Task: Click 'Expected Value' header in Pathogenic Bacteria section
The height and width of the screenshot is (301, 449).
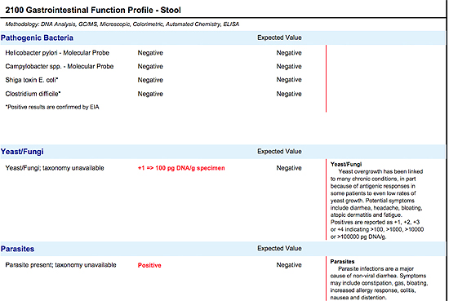Action: (x=279, y=38)
